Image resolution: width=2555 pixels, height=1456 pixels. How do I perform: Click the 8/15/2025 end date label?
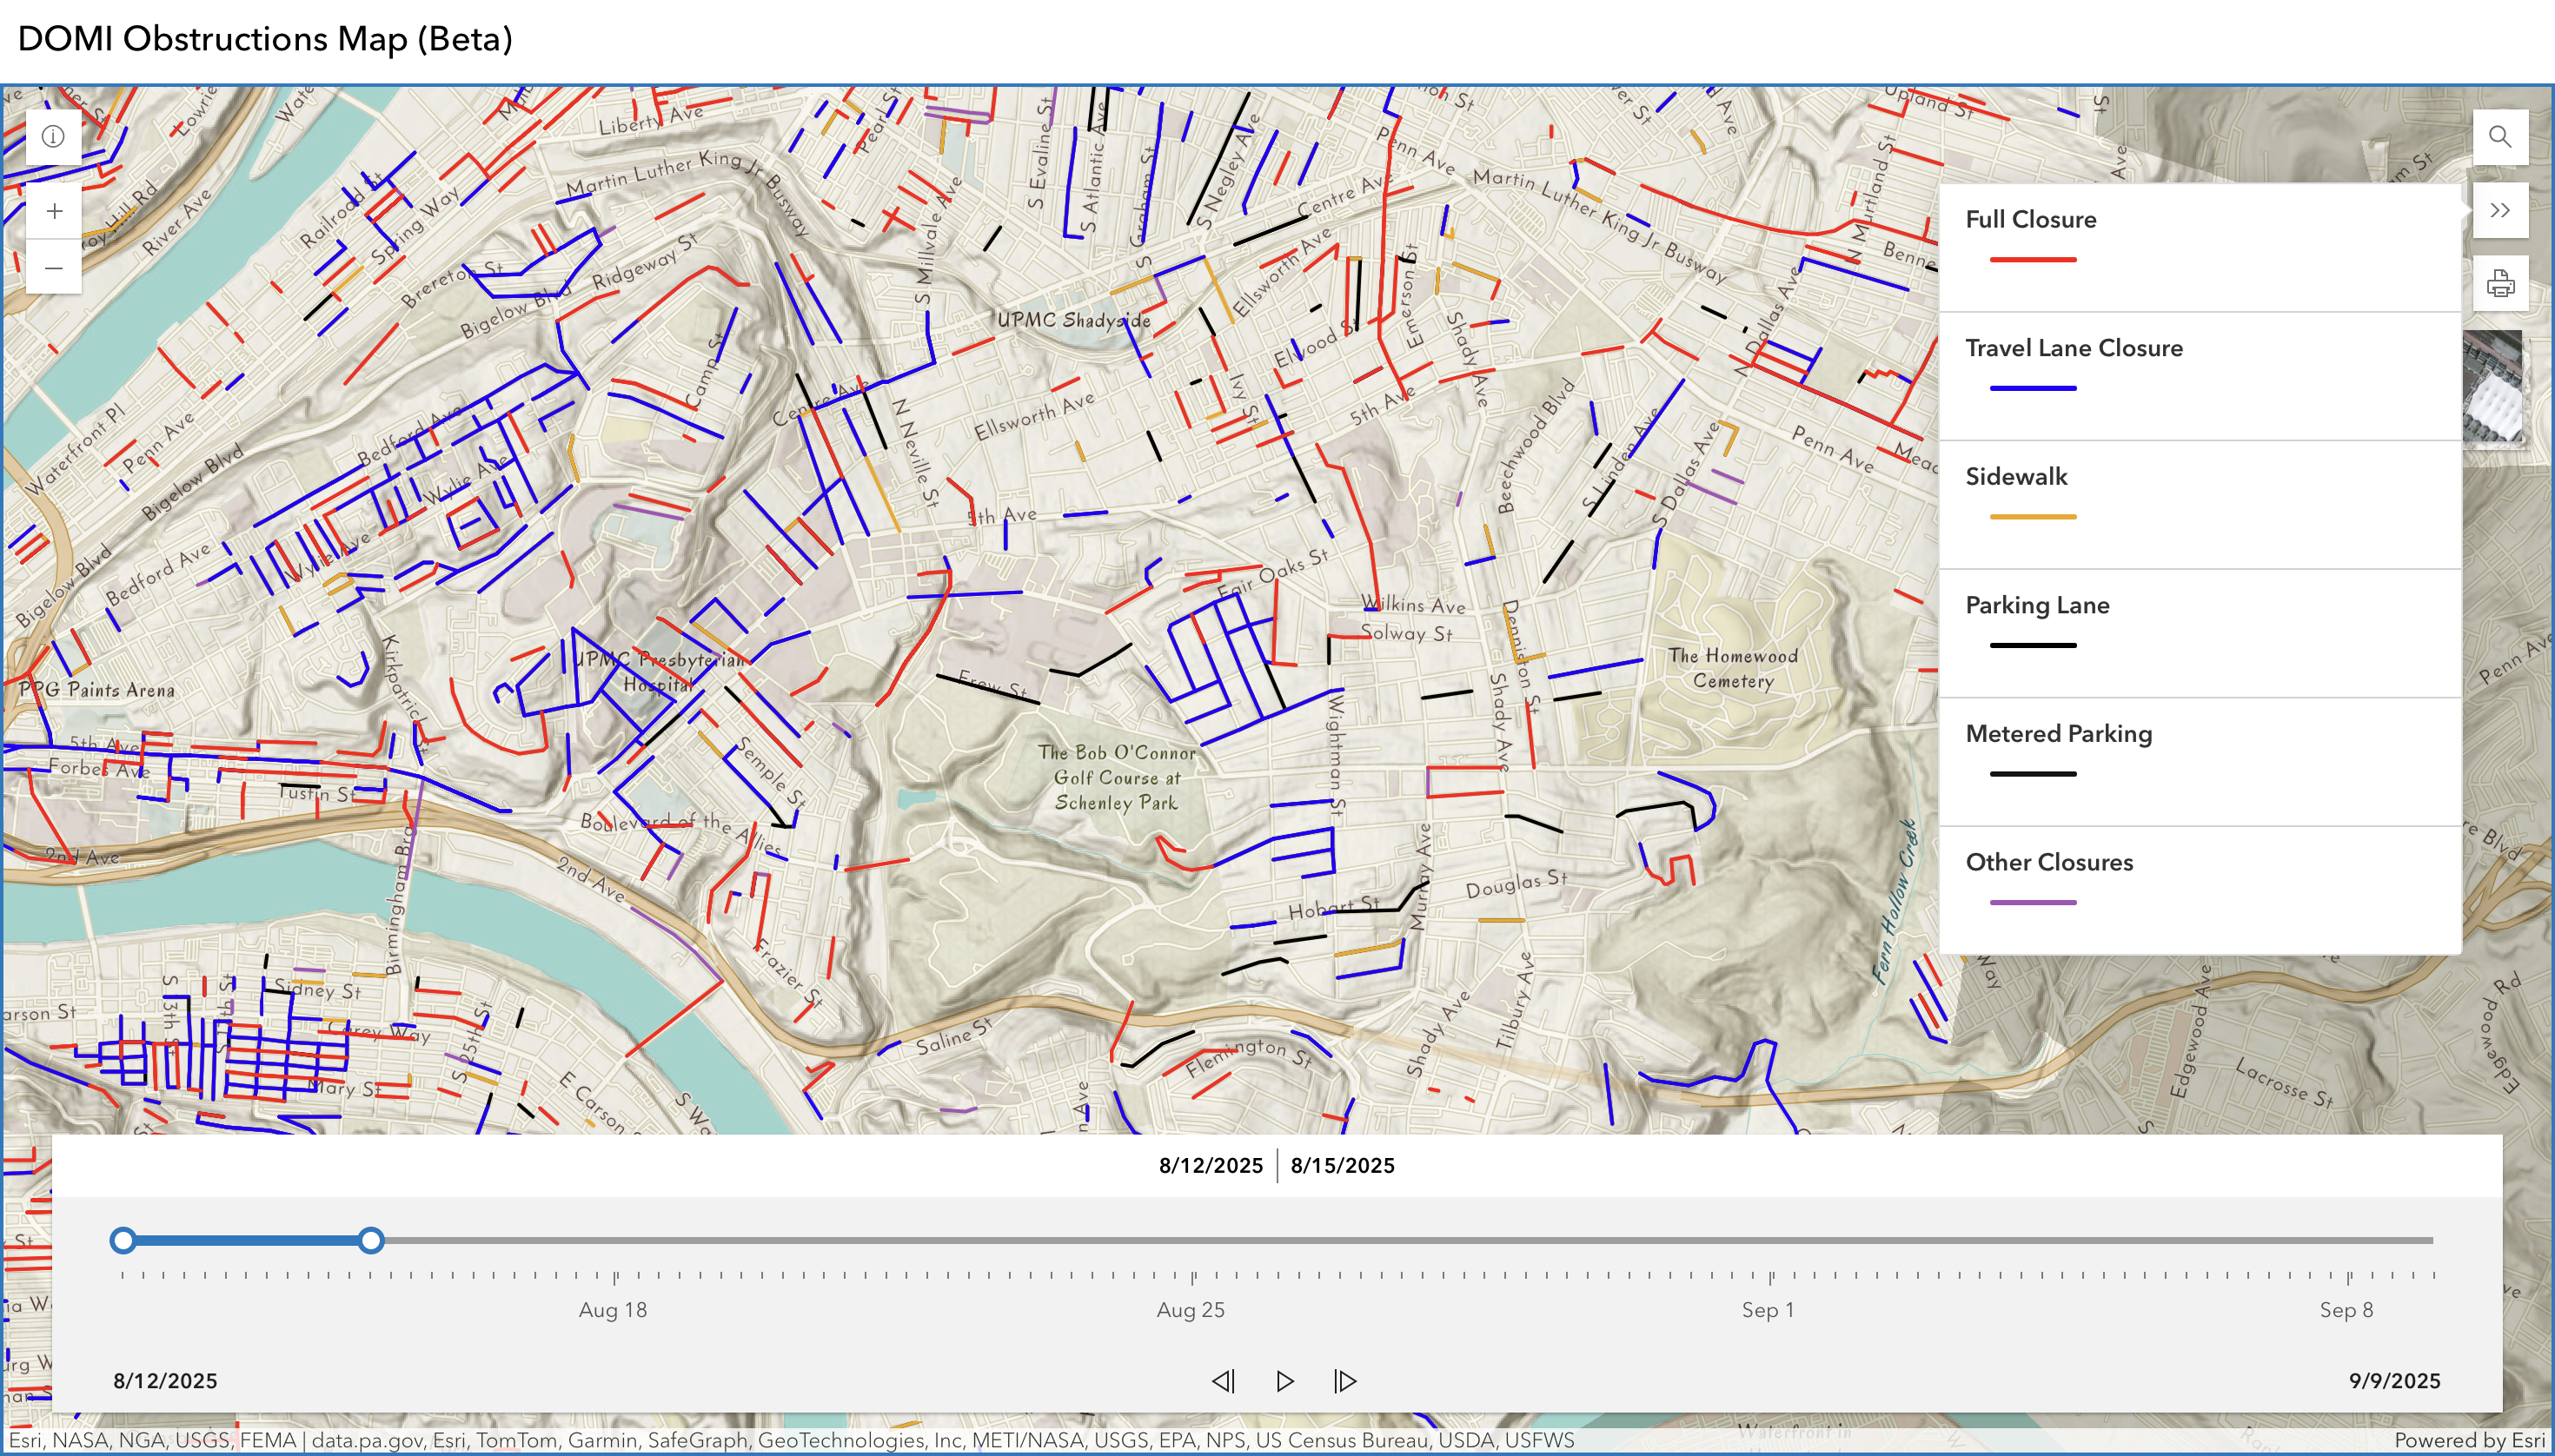(x=1342, y=1165)
